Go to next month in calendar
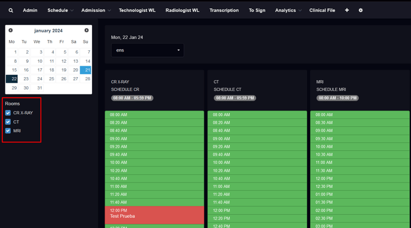Image resolution: width=411 pixels, height=228 pixels. pyautogui.click(x=87, y=31)
